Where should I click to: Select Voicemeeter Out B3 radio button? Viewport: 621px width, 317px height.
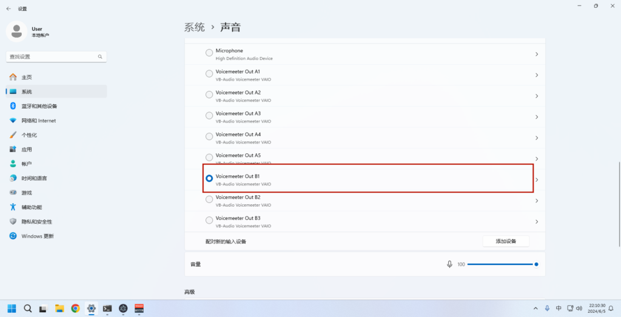[209, 221]
